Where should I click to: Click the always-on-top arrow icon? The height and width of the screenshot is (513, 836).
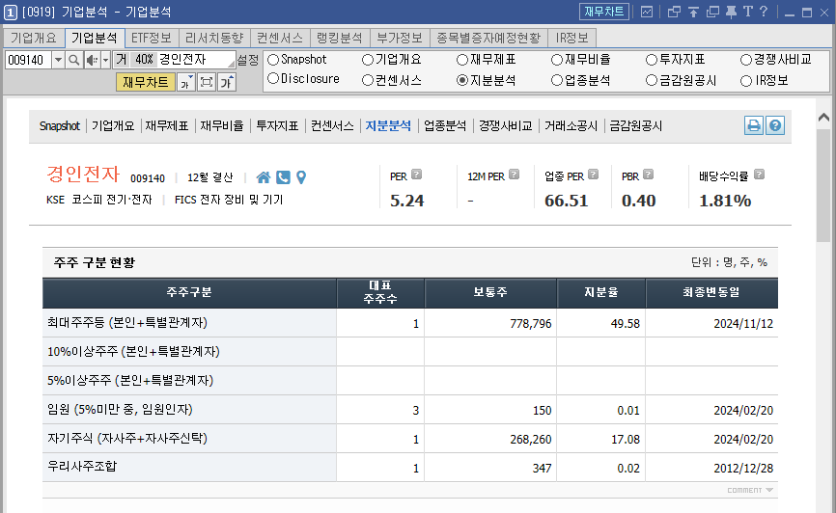pyautogui.click(x=693, y=12)
